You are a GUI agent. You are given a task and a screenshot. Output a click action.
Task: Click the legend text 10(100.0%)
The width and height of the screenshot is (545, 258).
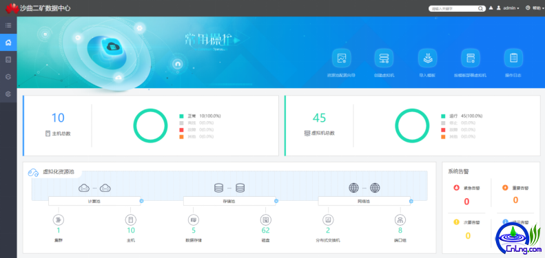pos(210,116)
